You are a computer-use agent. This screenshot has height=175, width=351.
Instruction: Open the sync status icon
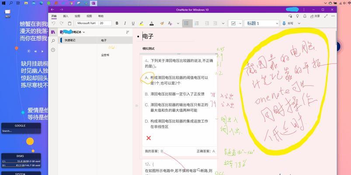(x=290, y=16)
